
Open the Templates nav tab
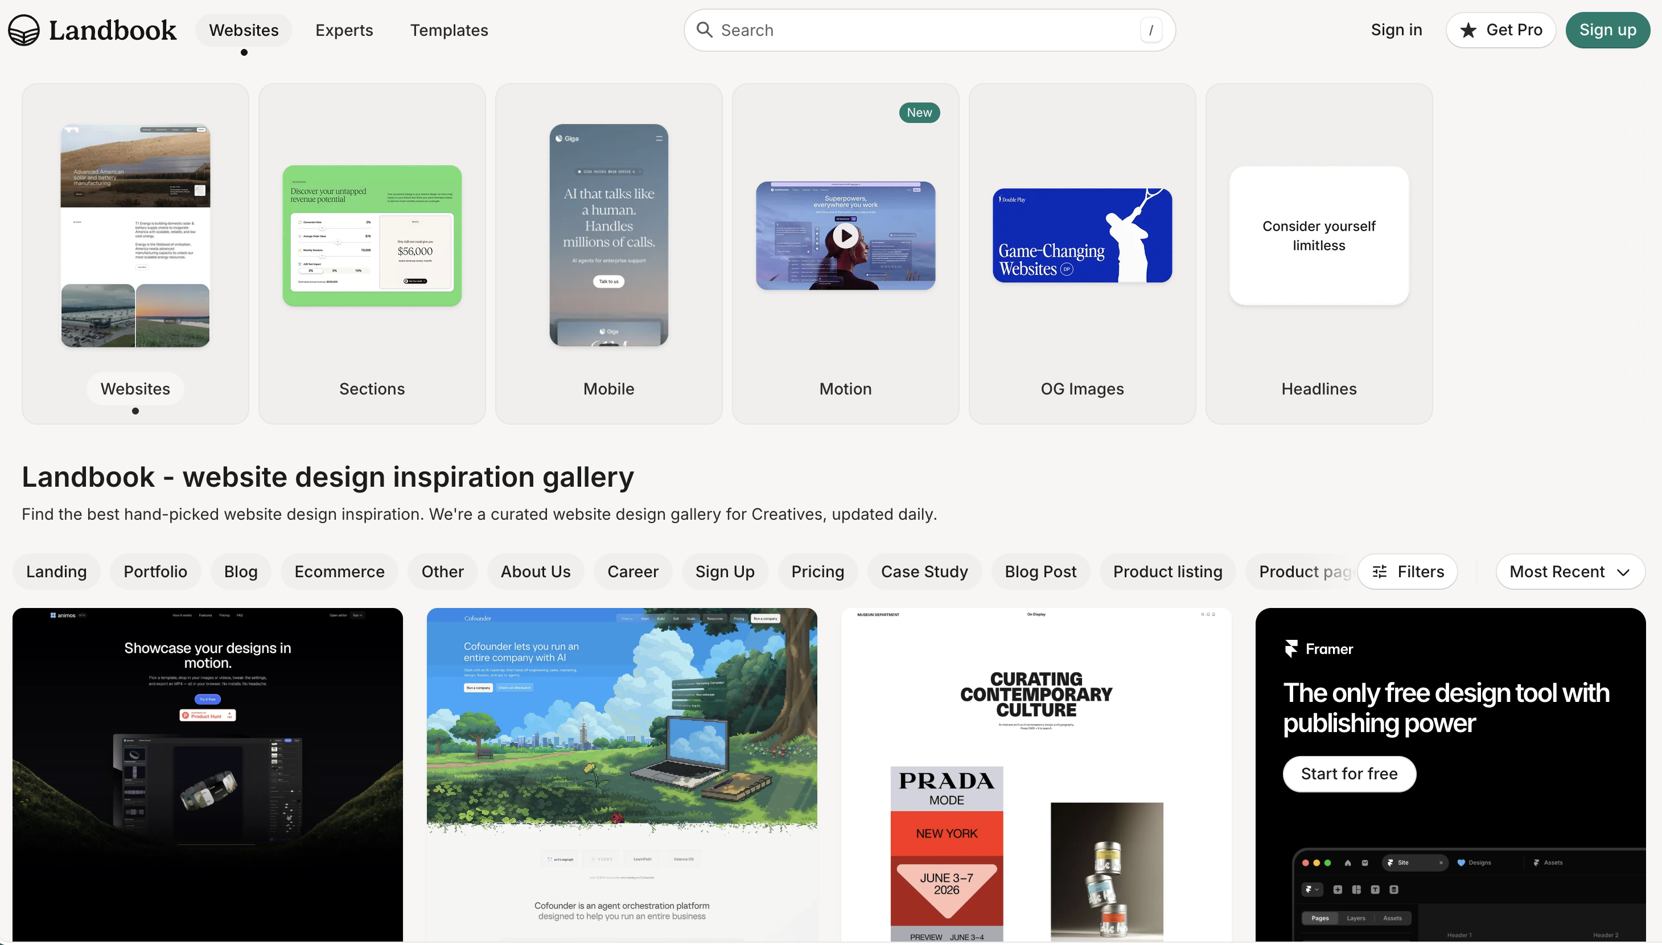tap(449, 30)
